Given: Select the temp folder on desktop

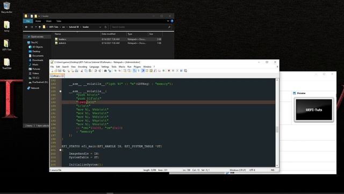Looking at the screenshot, I should pos(6,26).
